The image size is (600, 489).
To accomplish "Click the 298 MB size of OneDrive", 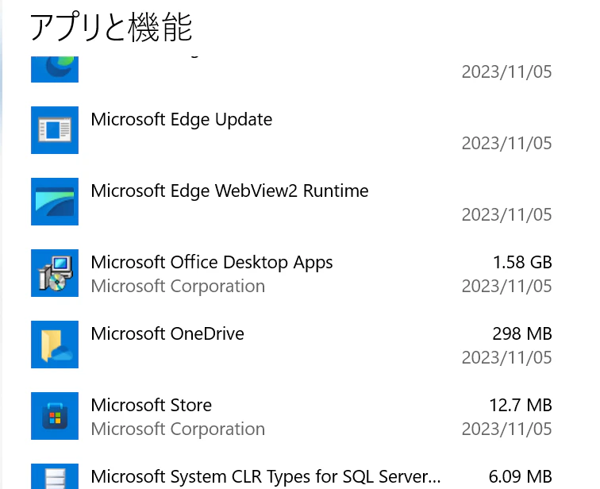I will tap(522, 333).
